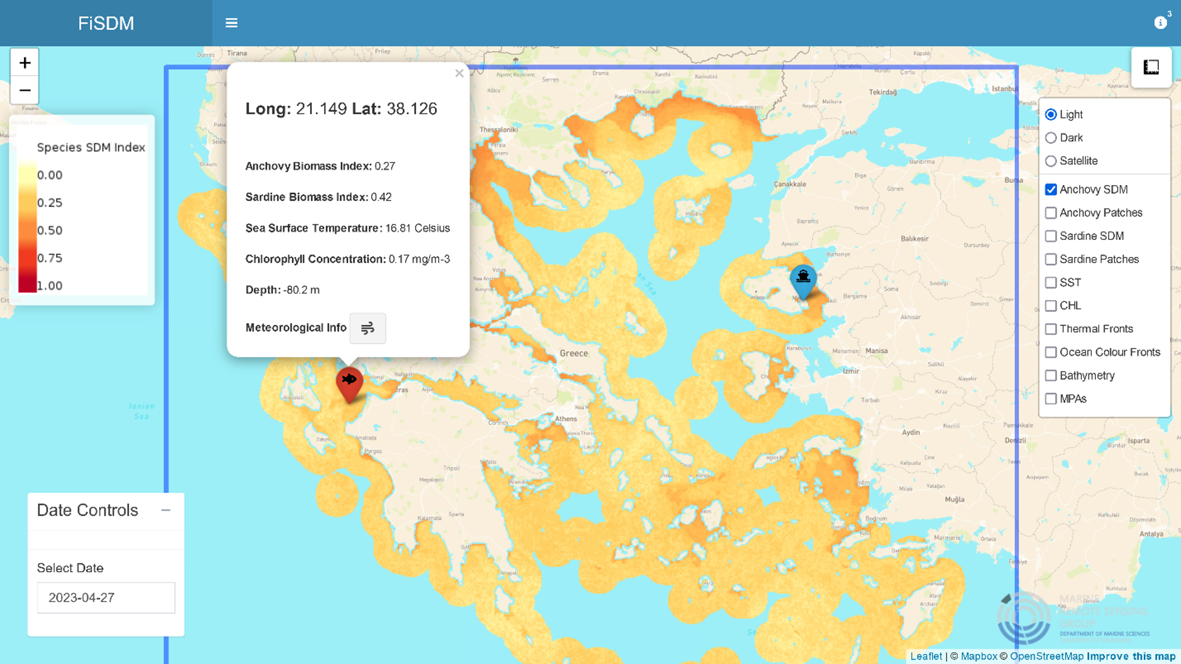Click the red fish marker
The width and height of the screenshot is (1181, 664).
point(349,385)
